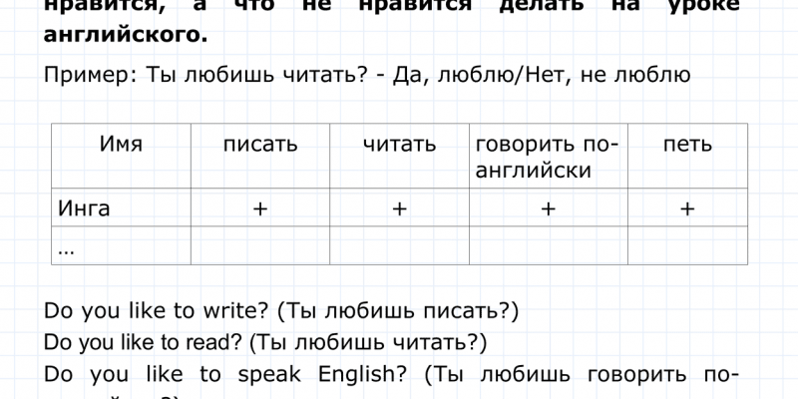
Task: Select the "читать" column header
Action: coord(399,145)
